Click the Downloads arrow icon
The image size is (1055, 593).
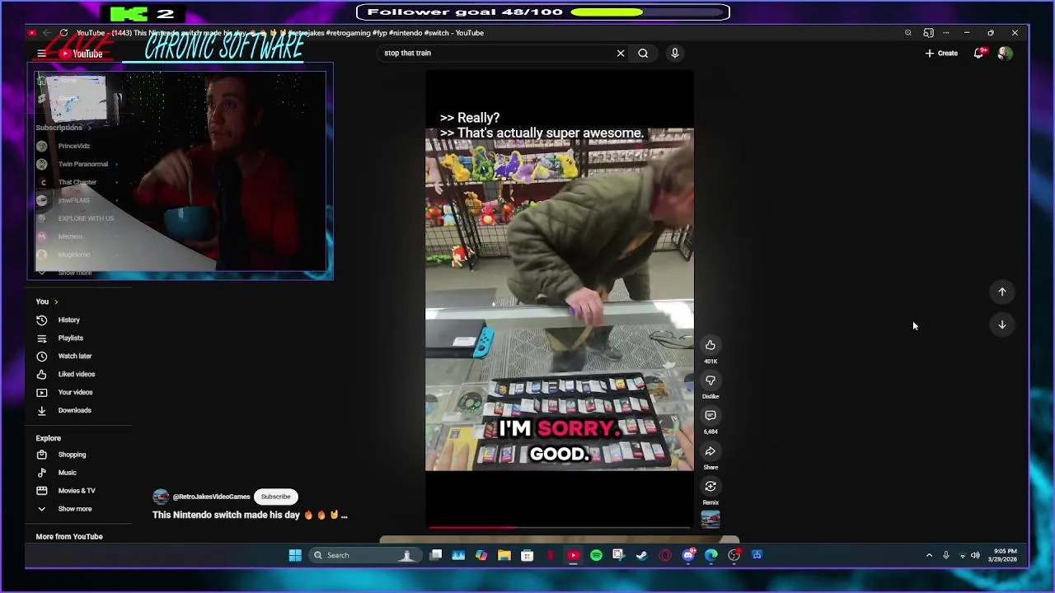[x=41, y=410]
